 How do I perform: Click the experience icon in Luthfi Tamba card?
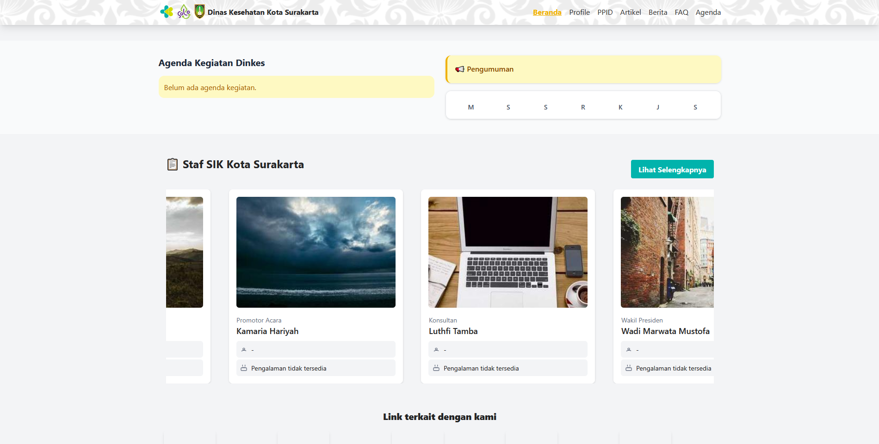[x=436, y=368]
